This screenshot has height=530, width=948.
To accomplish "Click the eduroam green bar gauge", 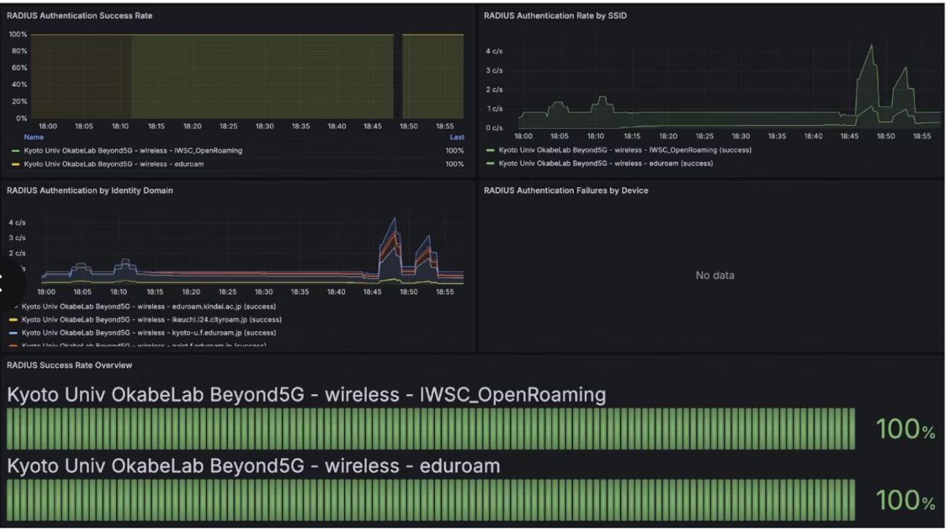I will tap(431, 501).
